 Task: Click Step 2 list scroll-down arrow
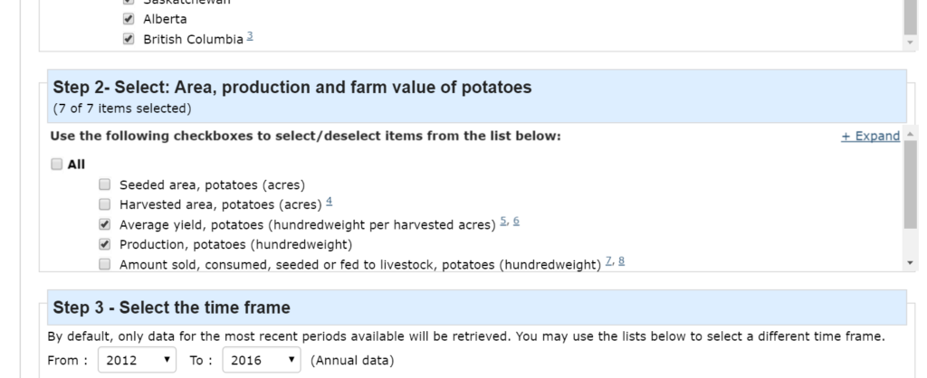tap(912, 262)
